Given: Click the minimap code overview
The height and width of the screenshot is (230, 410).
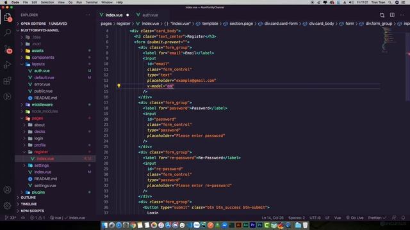Looking at the screenshot, I should [390, 40].
